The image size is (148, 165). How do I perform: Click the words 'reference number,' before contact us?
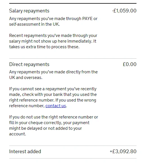click(x=27, y=106)
